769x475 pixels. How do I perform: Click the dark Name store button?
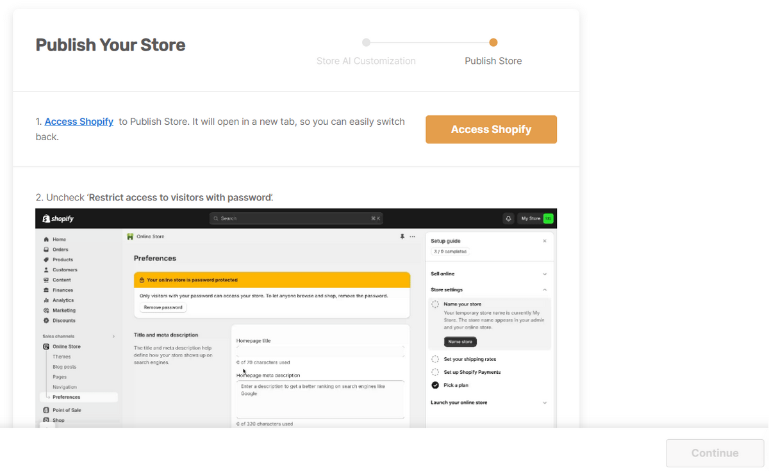coord(460,341)
